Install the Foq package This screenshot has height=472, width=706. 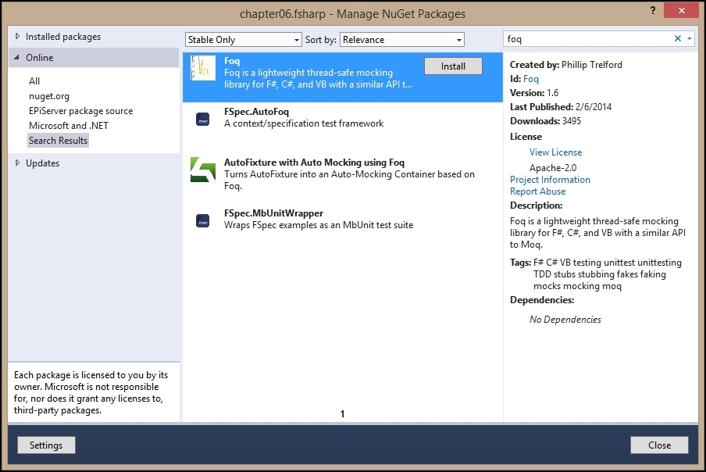(453, 66)
